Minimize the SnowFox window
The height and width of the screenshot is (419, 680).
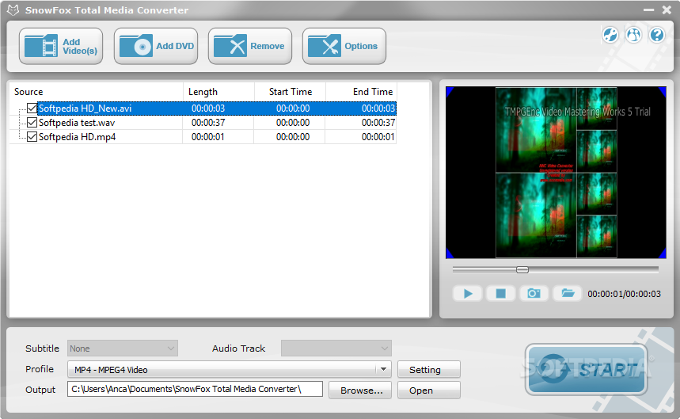coord(648,10)
